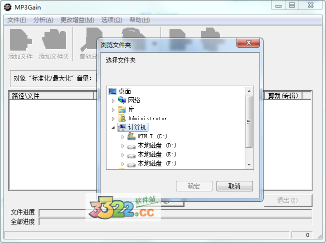Expand the 本地磁盘 (D:) node
Image resolution: width=326 pixels, height=243 pixels.
pos(122,146)
